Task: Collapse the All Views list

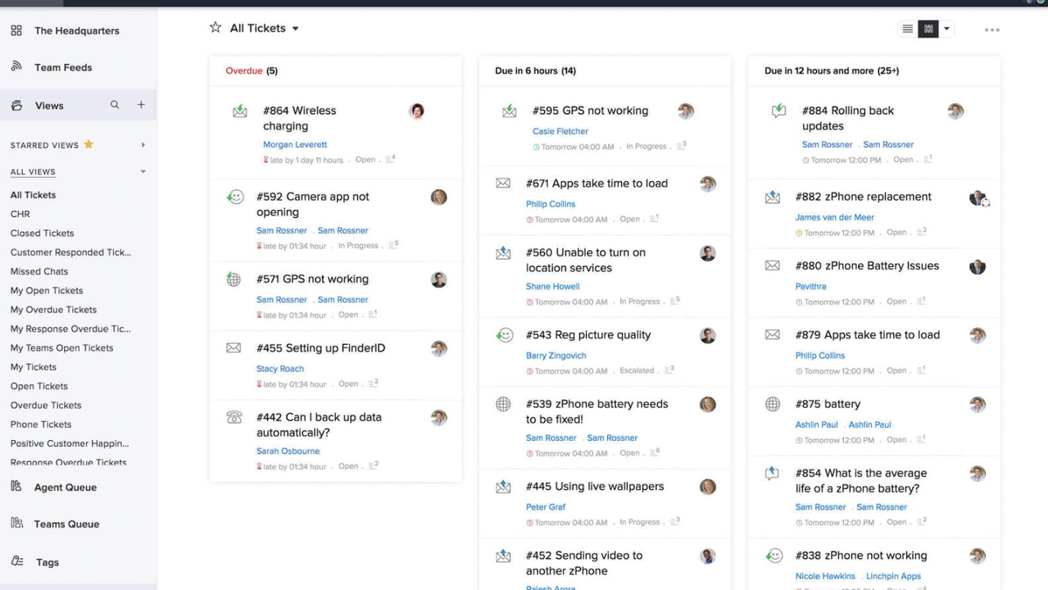Action: click(x=143, y=172)
